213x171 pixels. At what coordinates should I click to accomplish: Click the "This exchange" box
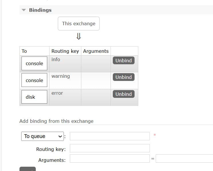pos(79,24)
